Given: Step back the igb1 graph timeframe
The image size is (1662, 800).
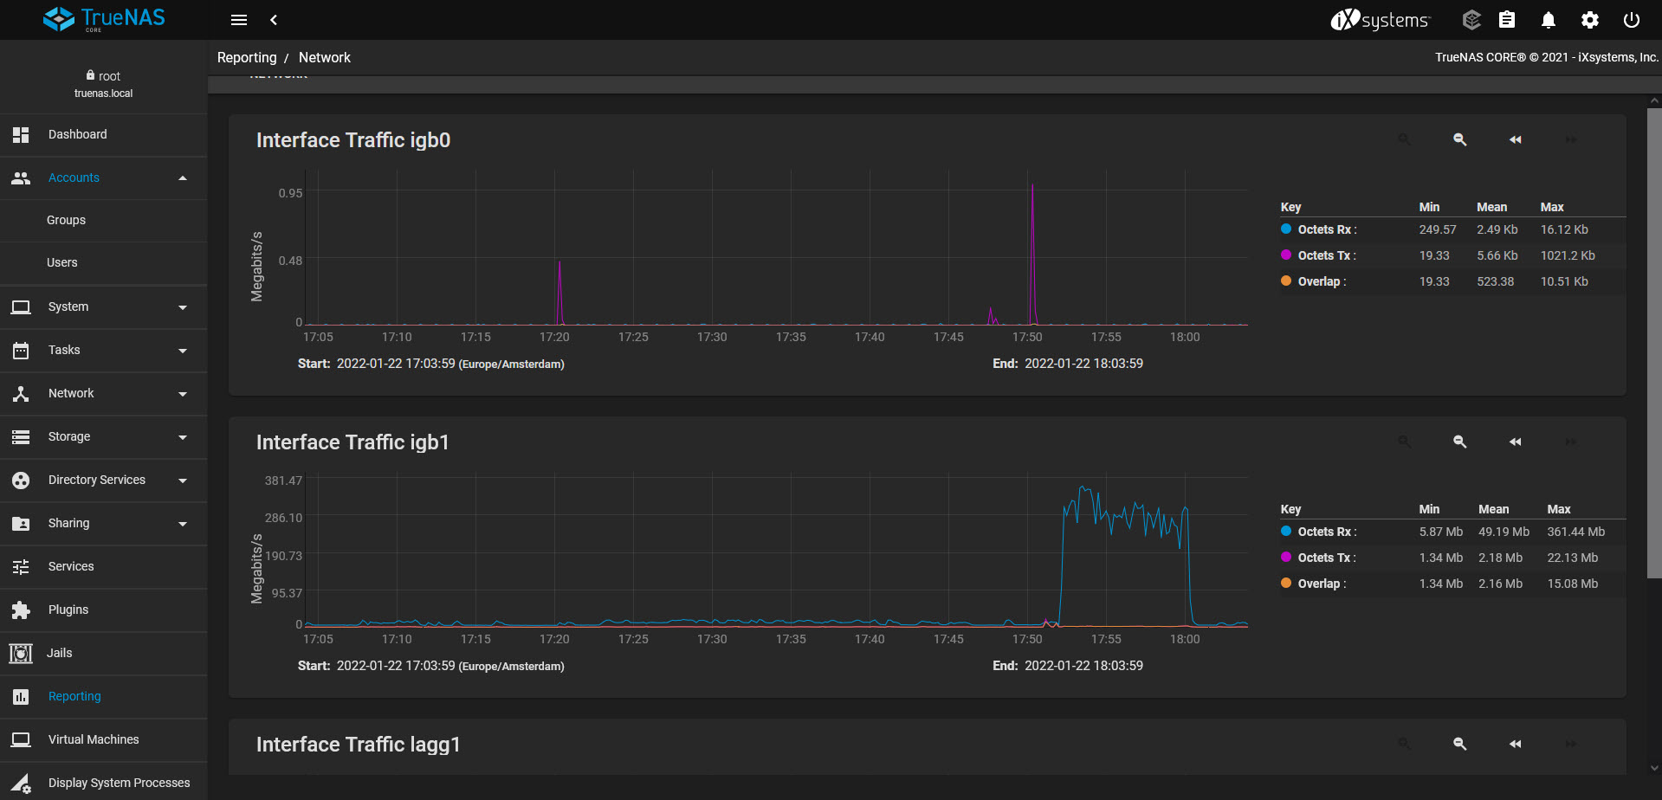Looking at the screenshot, I should tap(1516, 442).
